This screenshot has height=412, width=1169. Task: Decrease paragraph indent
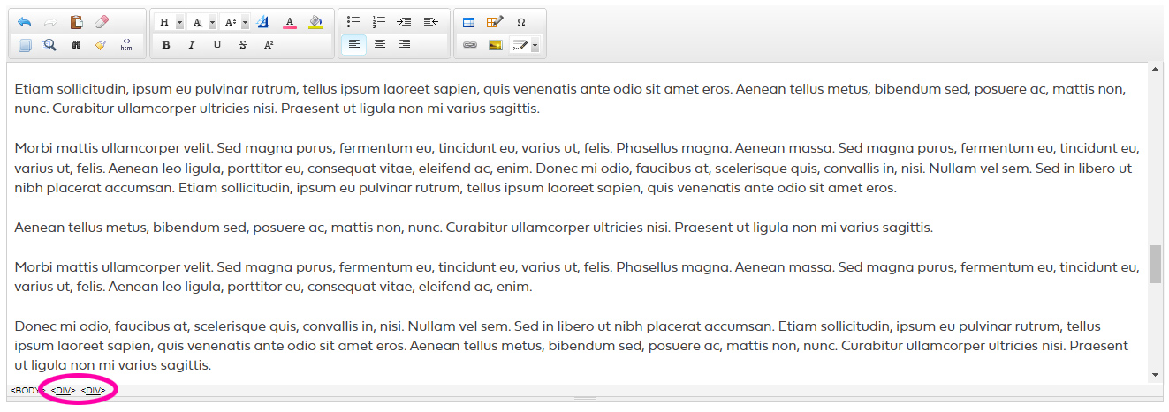click(x=430, y=22)
